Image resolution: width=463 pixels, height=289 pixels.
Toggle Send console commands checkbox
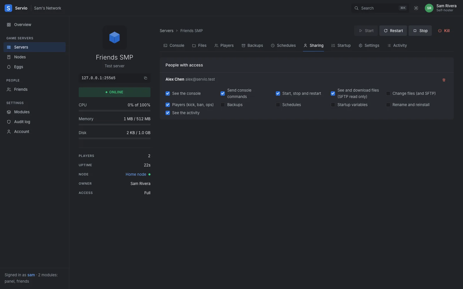pyautogui.click(x=223, y=93)
